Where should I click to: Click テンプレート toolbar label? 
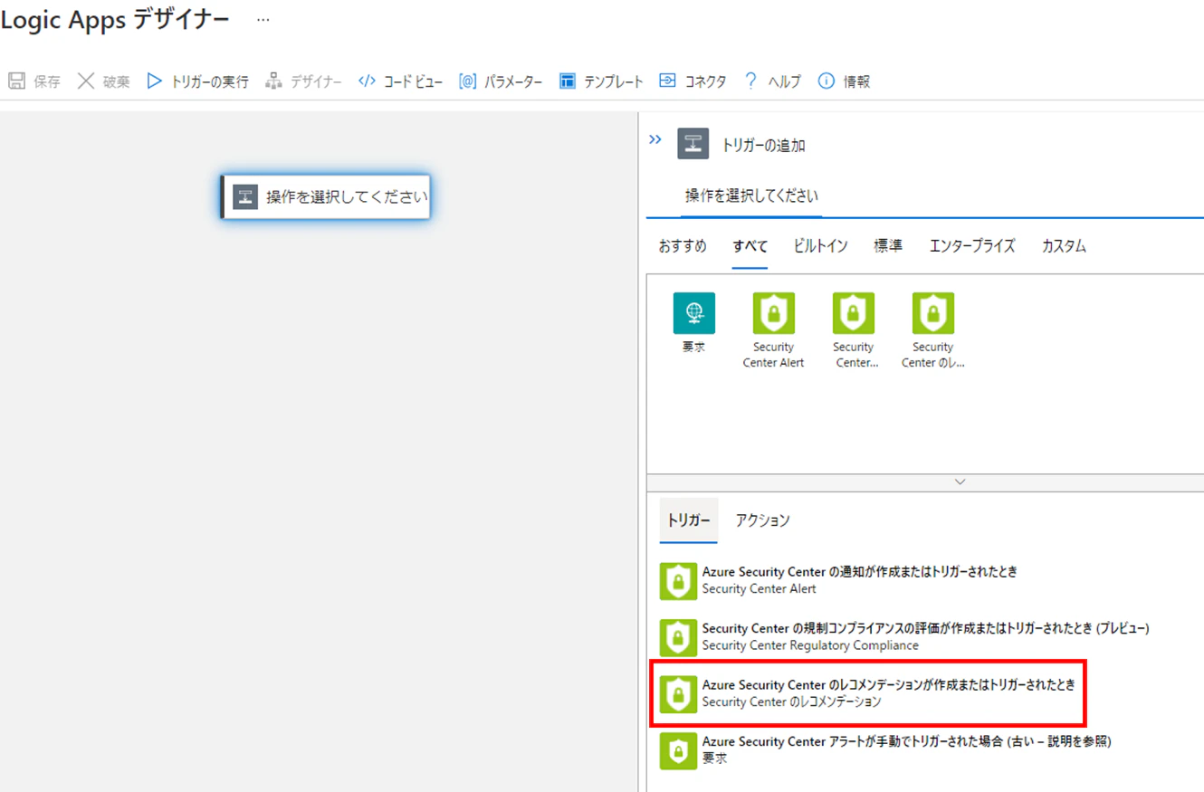click(x=614, y=81)
